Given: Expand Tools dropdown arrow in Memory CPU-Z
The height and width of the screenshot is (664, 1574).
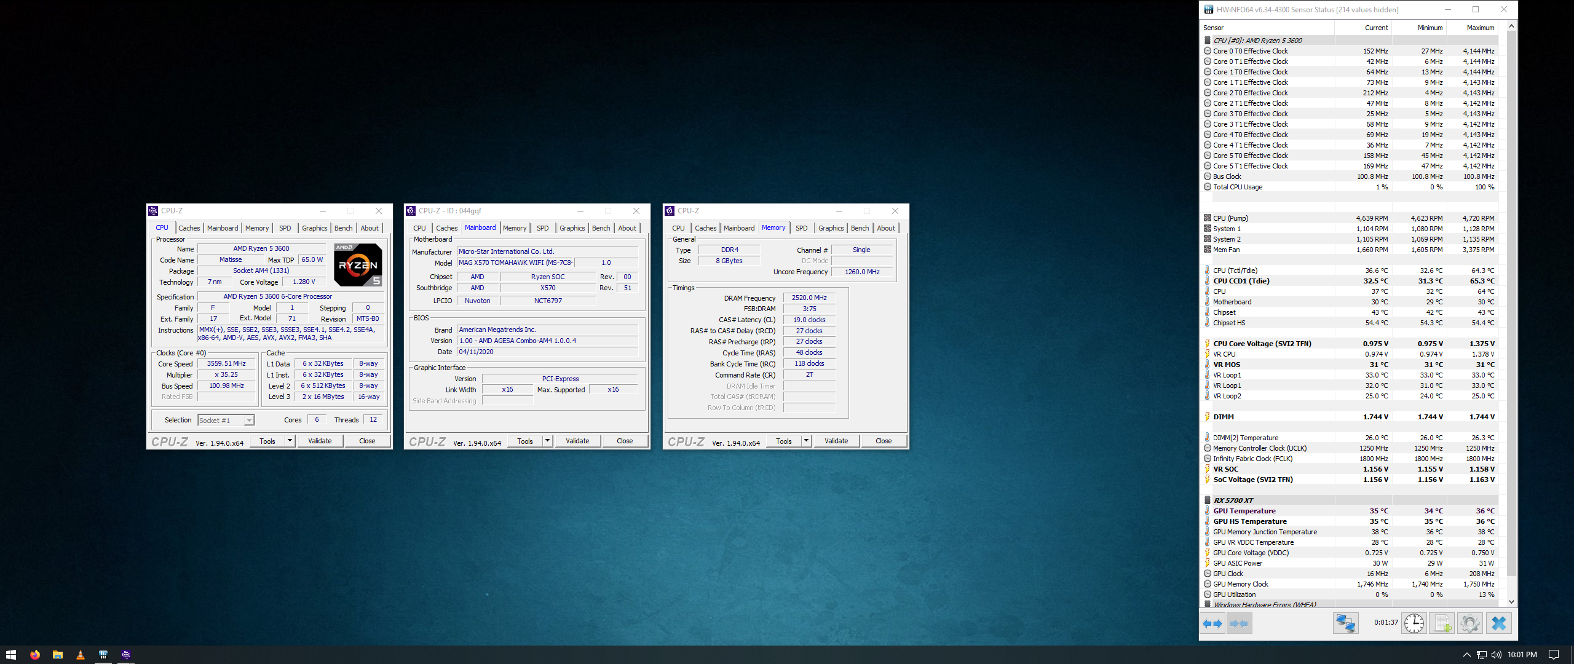Looking at the screenshot, I should pyautogui.click(x=806, y=441).
